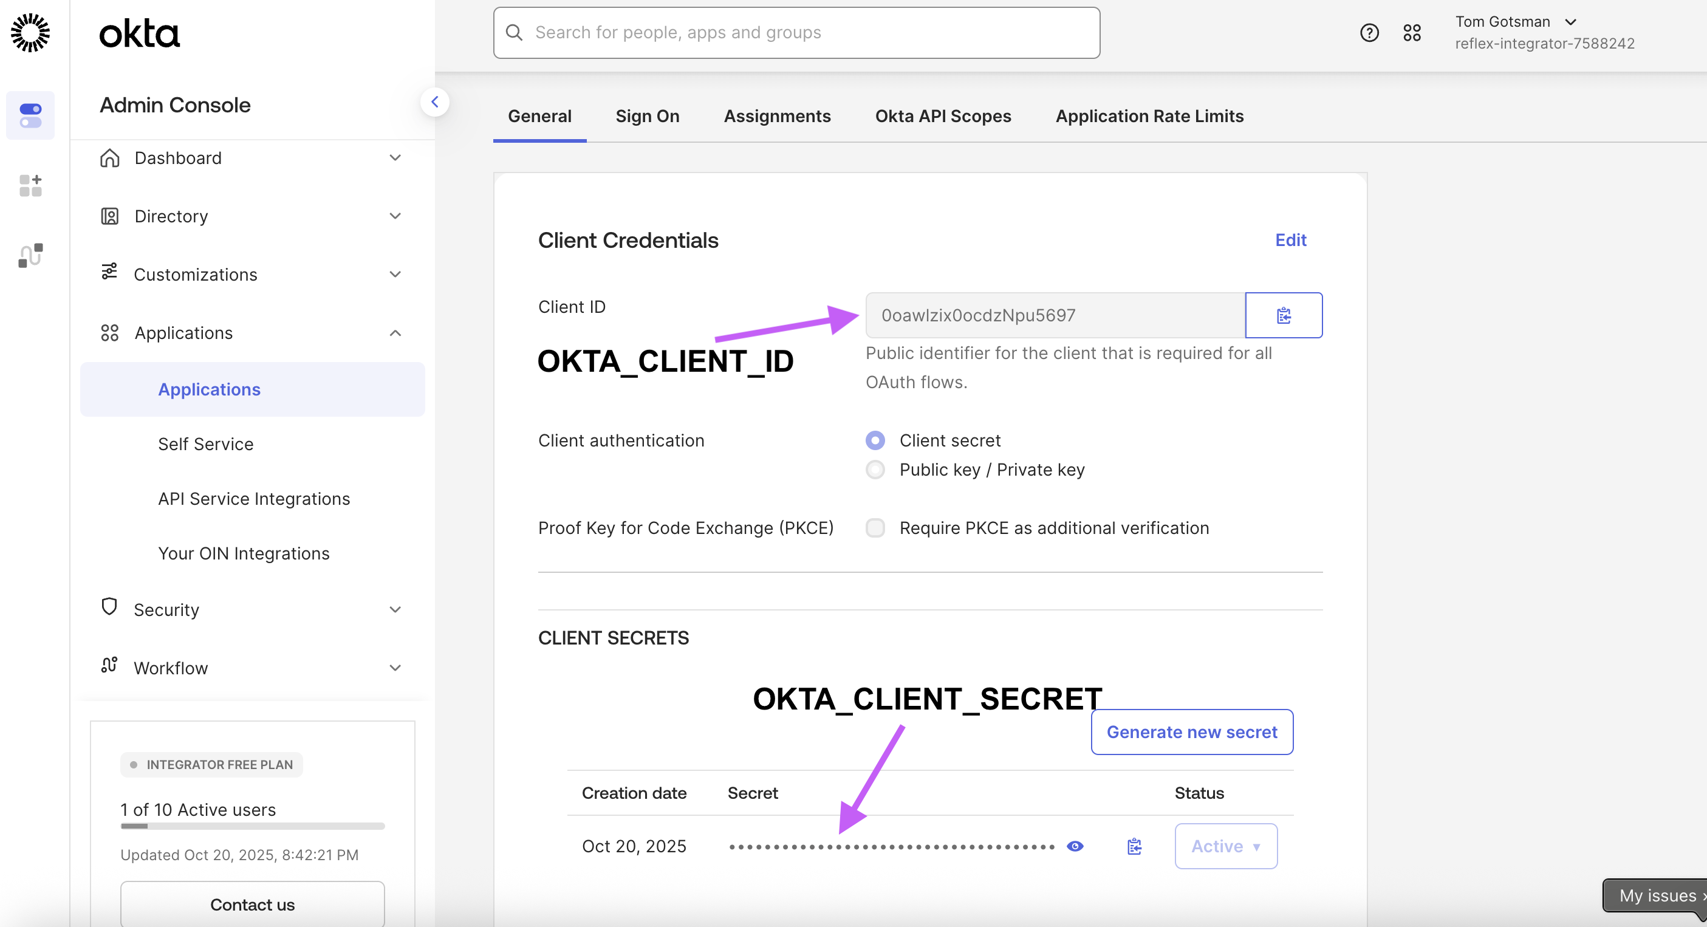Open the help question mark icon

[1369, 32]
